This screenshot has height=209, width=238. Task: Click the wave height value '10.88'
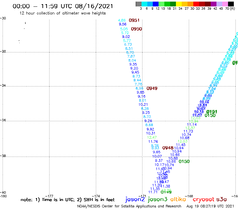click(173, 158)
